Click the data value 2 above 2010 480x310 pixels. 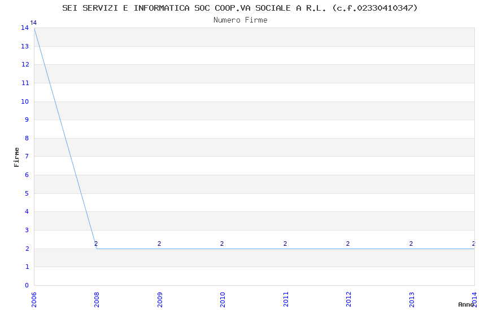pos(222,243)
